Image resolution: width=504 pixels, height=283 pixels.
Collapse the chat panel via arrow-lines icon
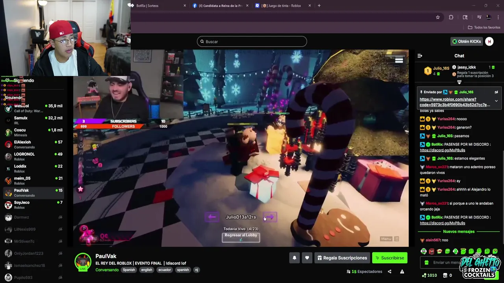420,56
